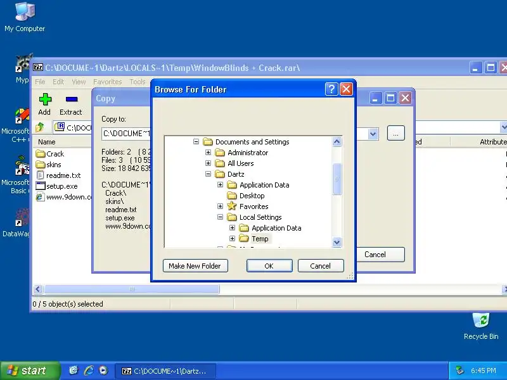Viewport: 507px width, 380px height.
Task: Open the View menu in 7-Zip
Action: (x=79, y=82)
